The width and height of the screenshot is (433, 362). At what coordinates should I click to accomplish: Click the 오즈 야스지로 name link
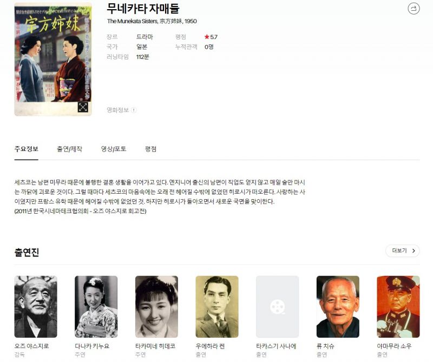[31, 346]
